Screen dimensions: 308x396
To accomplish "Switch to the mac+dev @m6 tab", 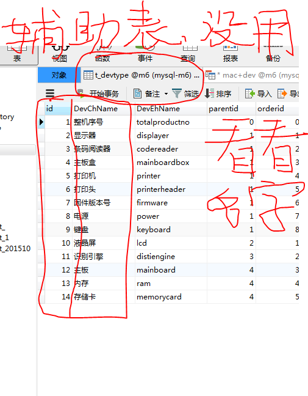I will click(x=251, y=75).
